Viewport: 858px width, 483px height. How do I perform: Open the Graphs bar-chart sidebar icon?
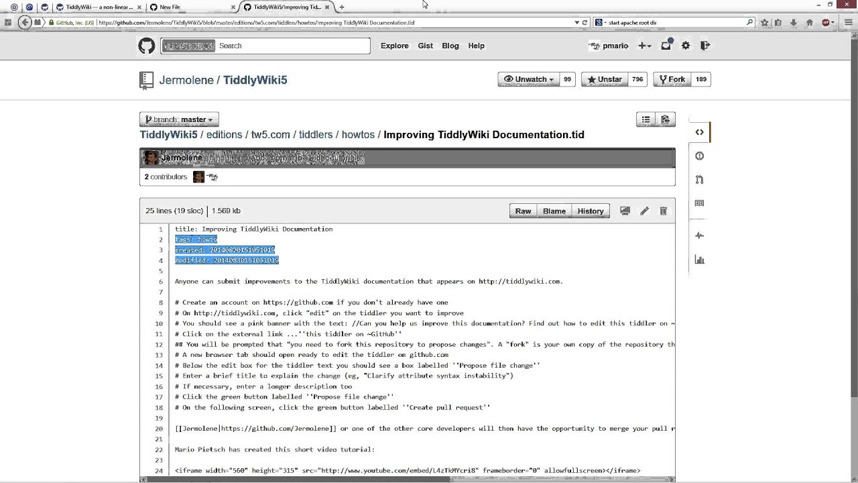pos(699,260)
